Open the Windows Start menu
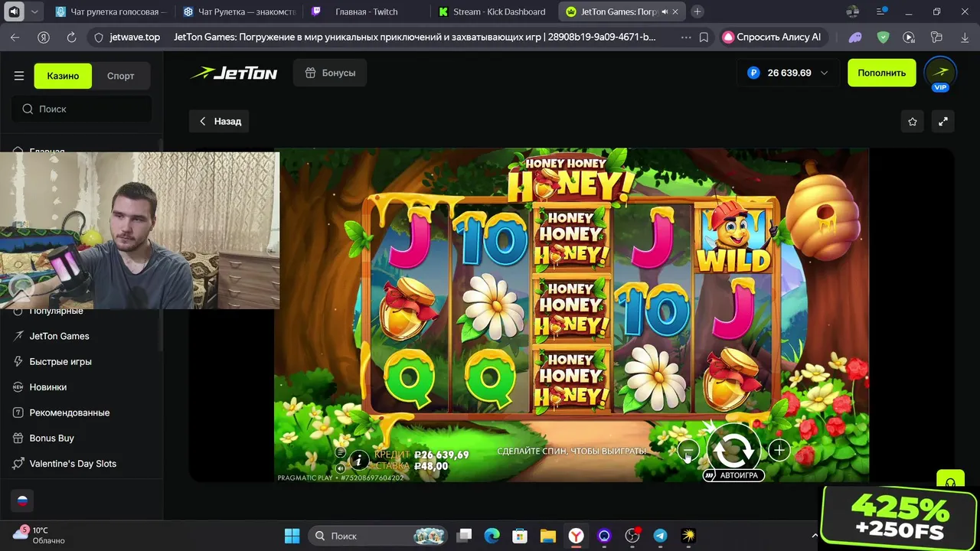The image size is (980, 551). point(292,536)
